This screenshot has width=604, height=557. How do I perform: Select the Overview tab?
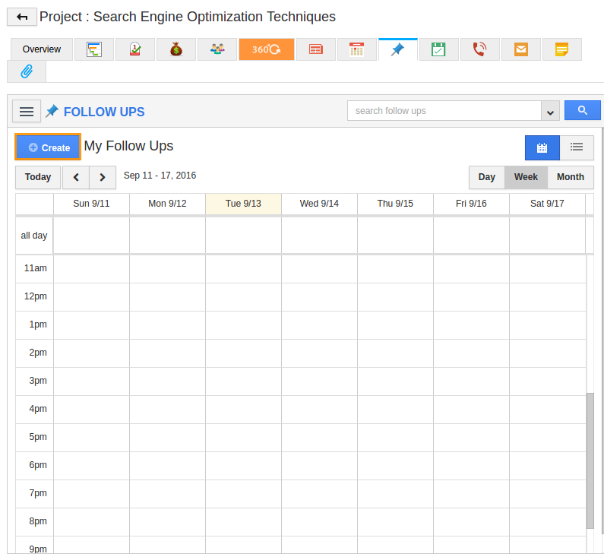click(42, 49)
